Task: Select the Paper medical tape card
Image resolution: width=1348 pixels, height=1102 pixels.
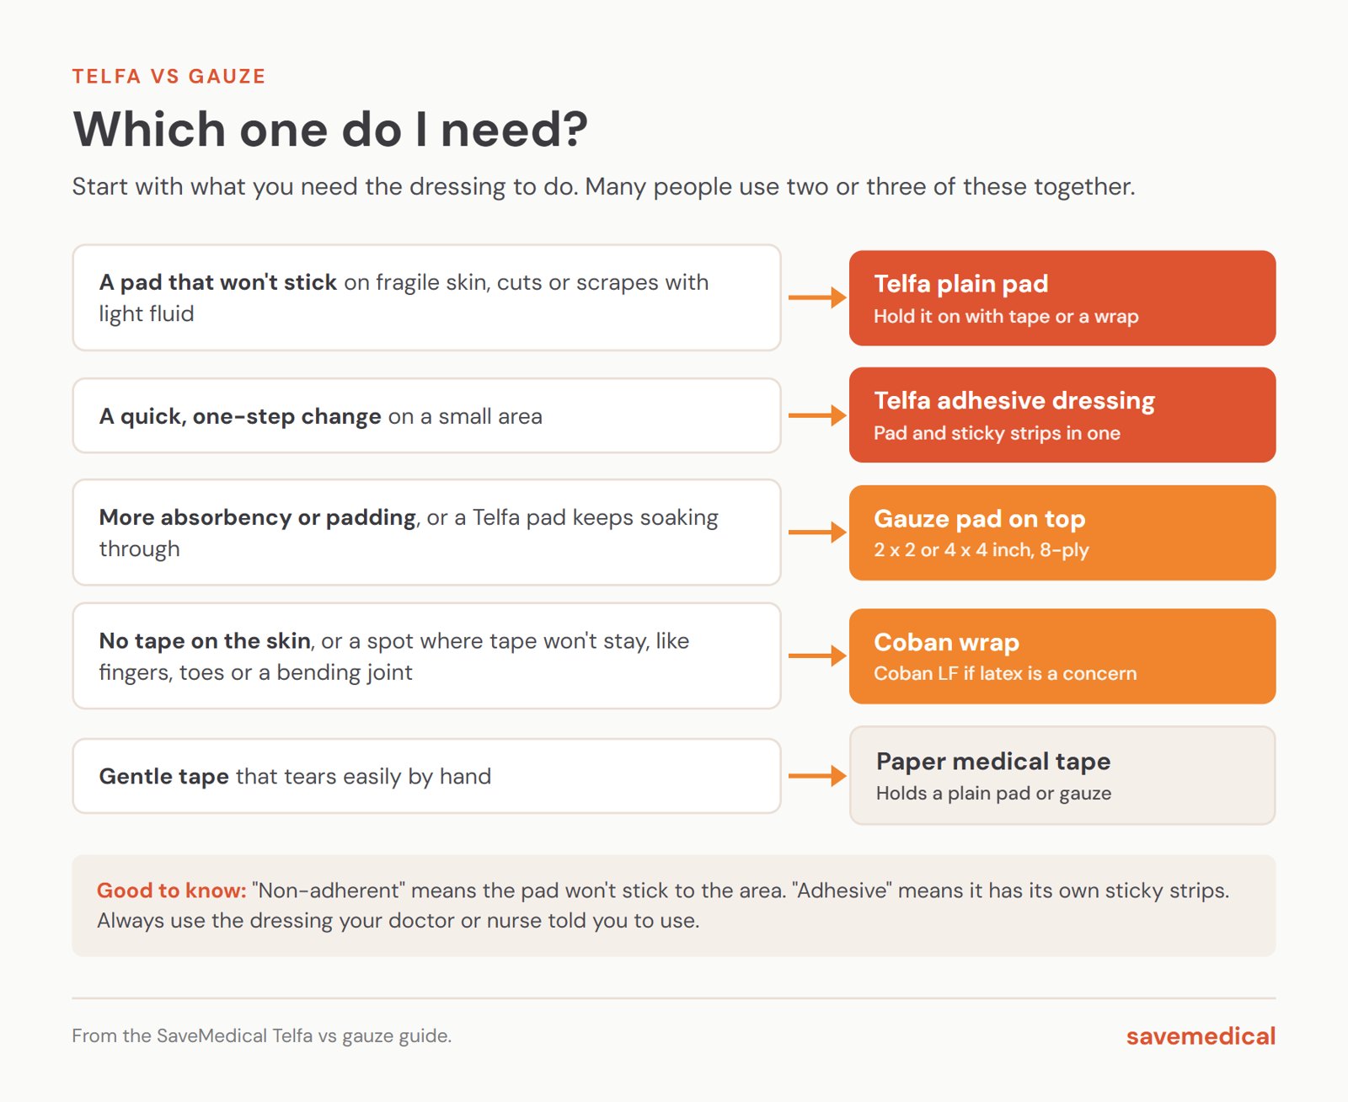Action: 1062,776
